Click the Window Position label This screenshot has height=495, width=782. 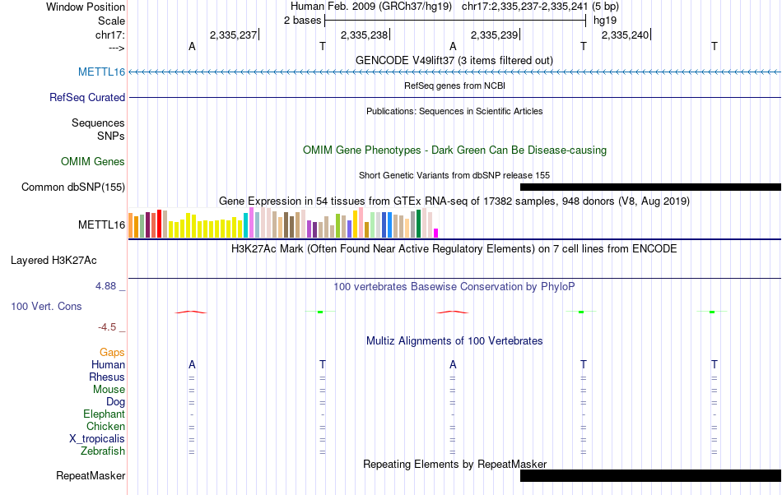86,7
